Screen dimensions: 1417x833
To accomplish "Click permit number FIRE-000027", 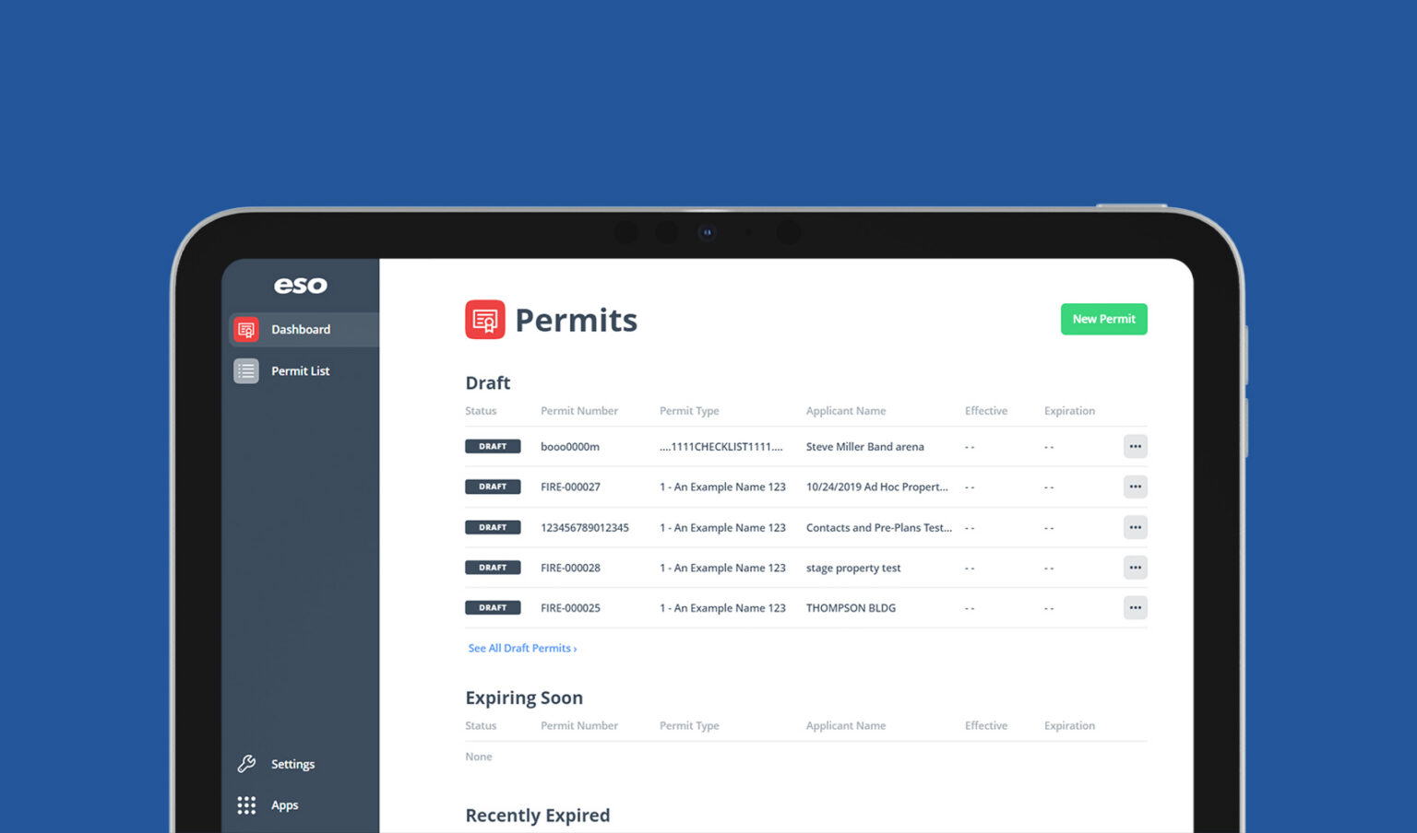I will [570, 487].
